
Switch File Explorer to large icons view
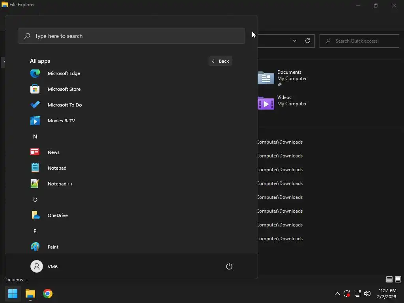[398, 279]
